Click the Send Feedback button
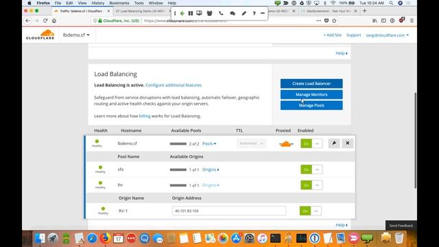The height and width of the screenshot is (247, 439). 401,226
